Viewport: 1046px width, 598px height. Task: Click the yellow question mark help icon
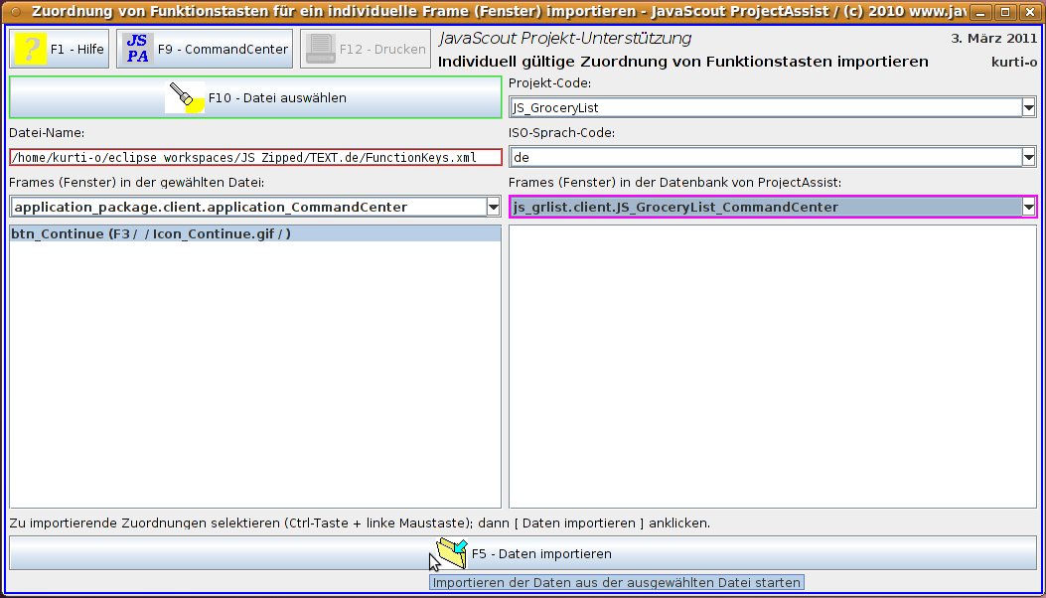point(30,49)
